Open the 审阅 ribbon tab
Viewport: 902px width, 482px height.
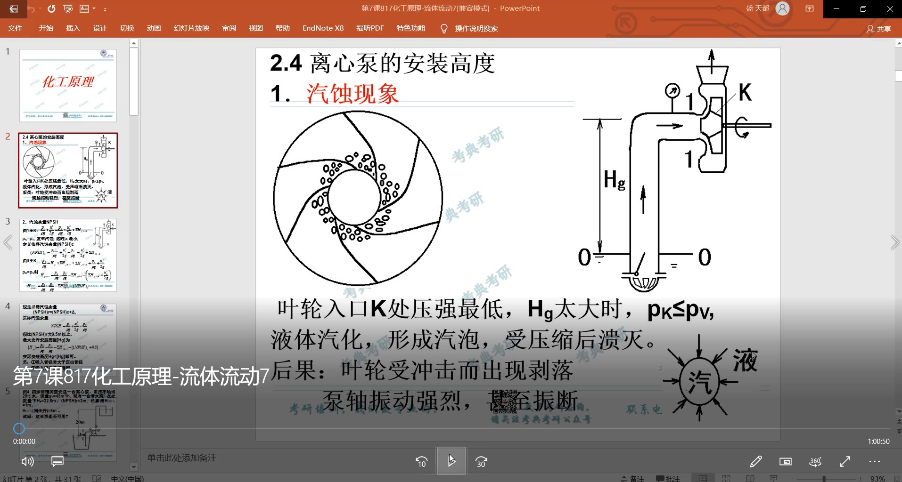click(229, 28)
